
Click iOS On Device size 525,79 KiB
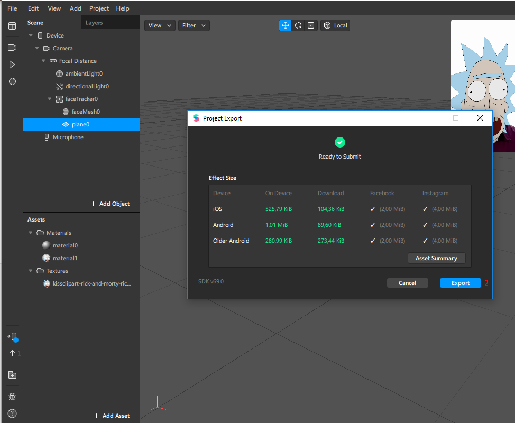tap(279, 209)
